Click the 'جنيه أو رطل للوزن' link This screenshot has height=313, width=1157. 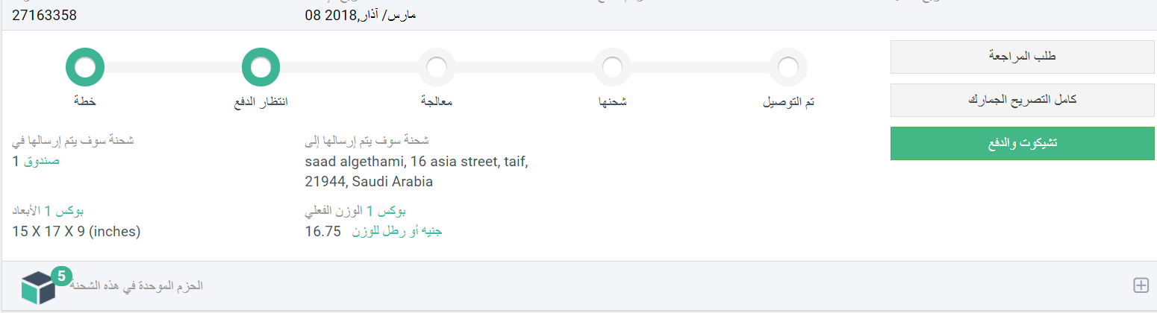tap(397, 231)
